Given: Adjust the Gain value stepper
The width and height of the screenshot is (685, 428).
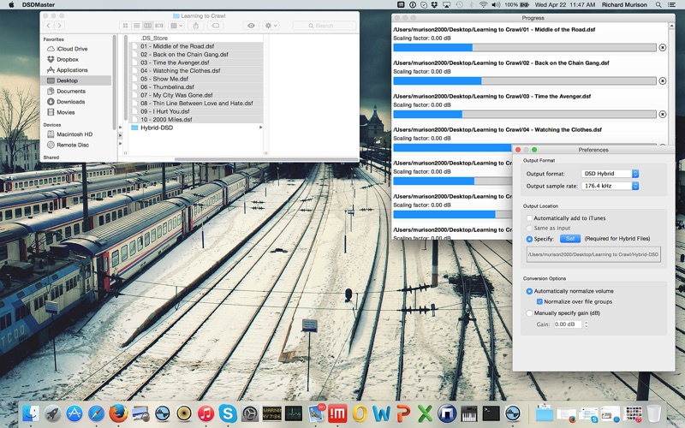Looking at the screenshot, I should [587, 324].
